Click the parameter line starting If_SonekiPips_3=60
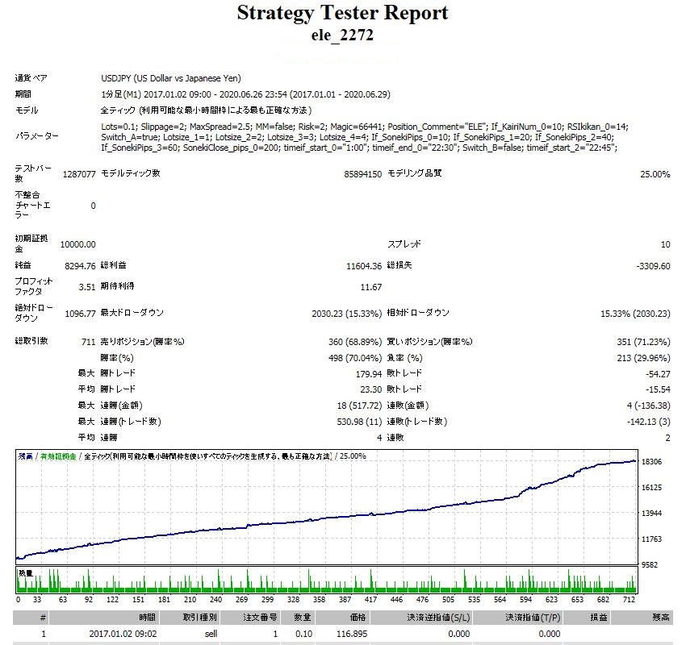The height and width of the screenshot is (645, 686). [x=359, y=148]
